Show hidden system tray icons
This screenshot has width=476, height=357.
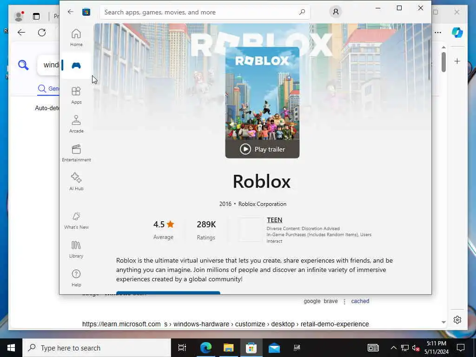click(x=393, y=348)
